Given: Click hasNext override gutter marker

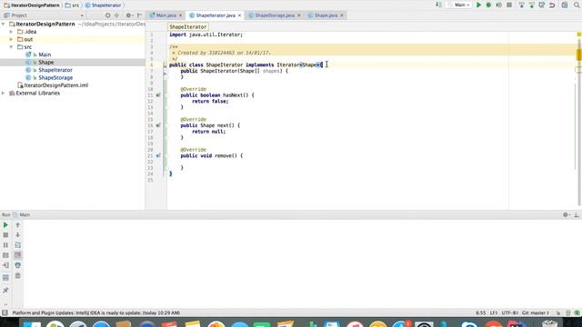Looking at the screenshot, I should [157, 95].
